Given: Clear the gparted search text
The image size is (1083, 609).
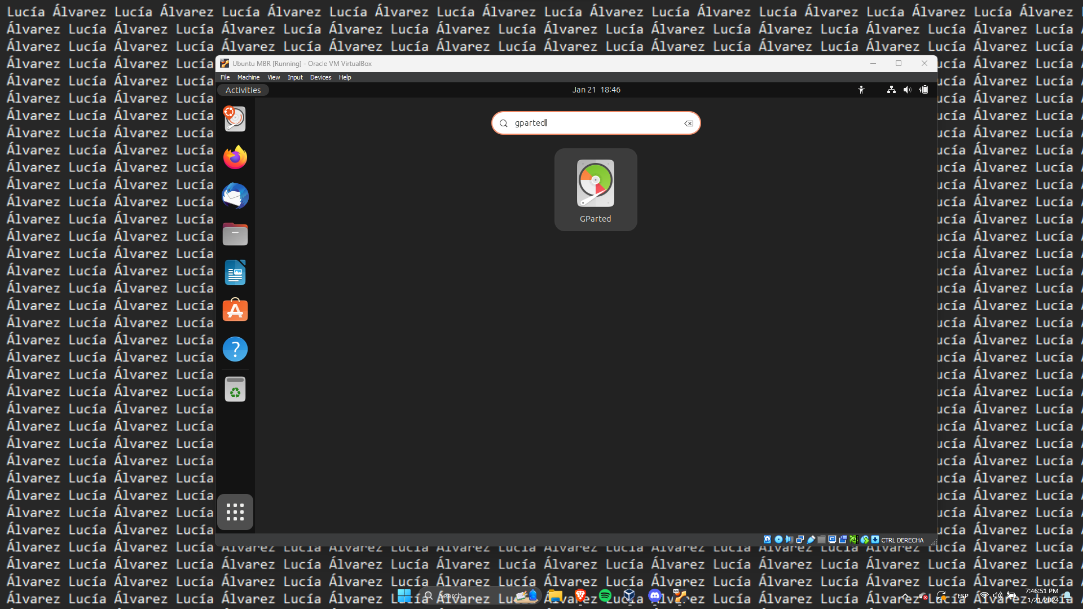Looking at the screenshot, I should click(x=689, y=123).
